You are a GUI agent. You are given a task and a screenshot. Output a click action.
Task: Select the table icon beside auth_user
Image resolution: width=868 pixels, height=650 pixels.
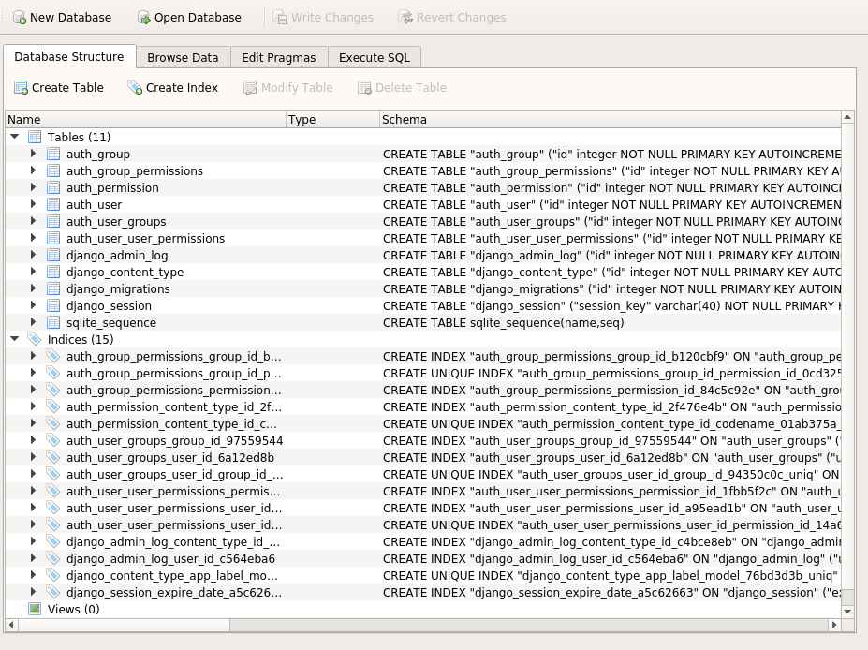click(x=53, y=204)
